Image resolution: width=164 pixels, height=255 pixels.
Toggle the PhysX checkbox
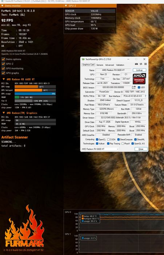[x=123, y=144]
